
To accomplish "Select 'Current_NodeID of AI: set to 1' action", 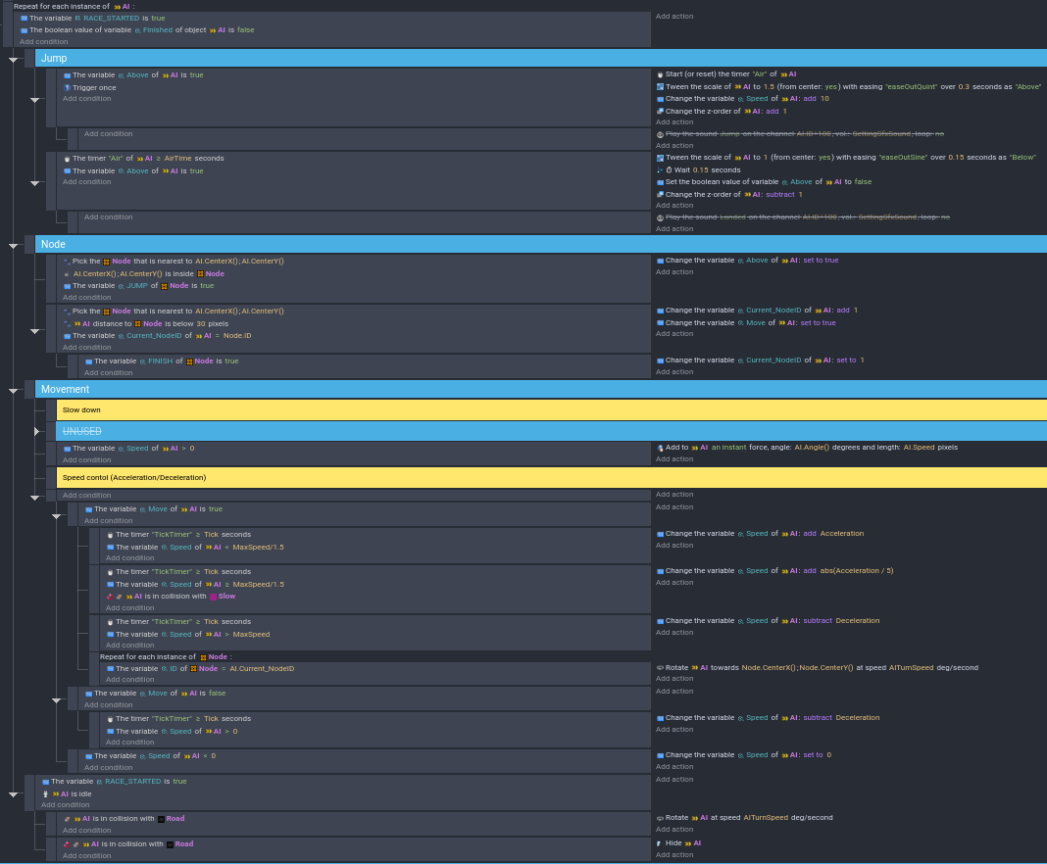I will (x=761, y=360).
